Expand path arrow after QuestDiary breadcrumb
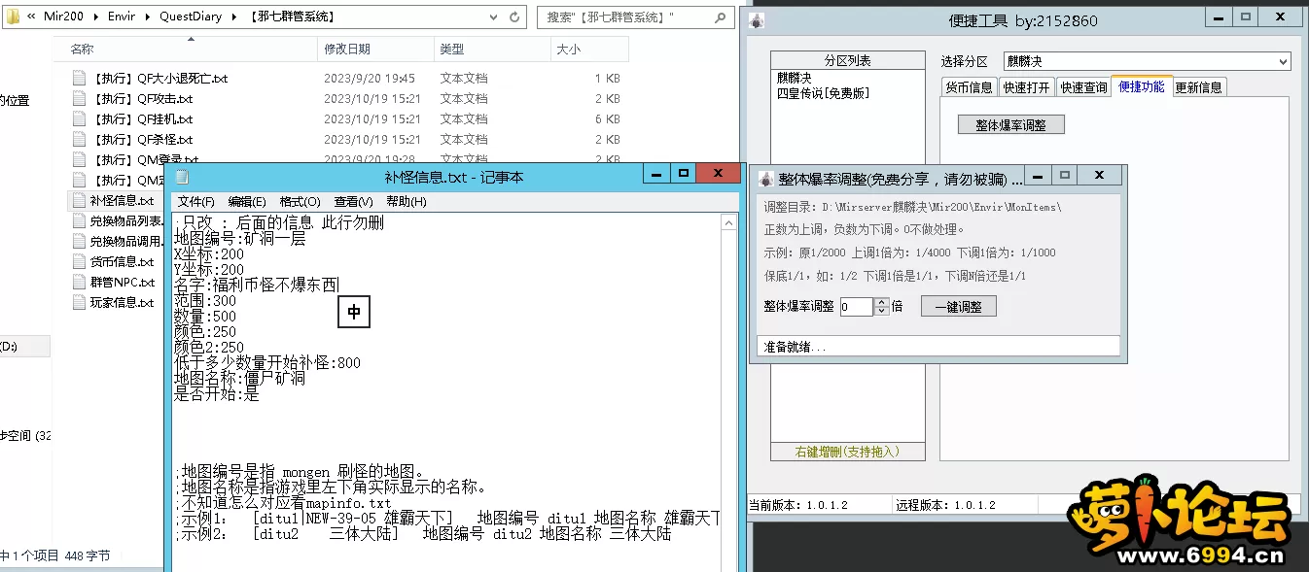The image size is (1309, 572). [234, 17]
